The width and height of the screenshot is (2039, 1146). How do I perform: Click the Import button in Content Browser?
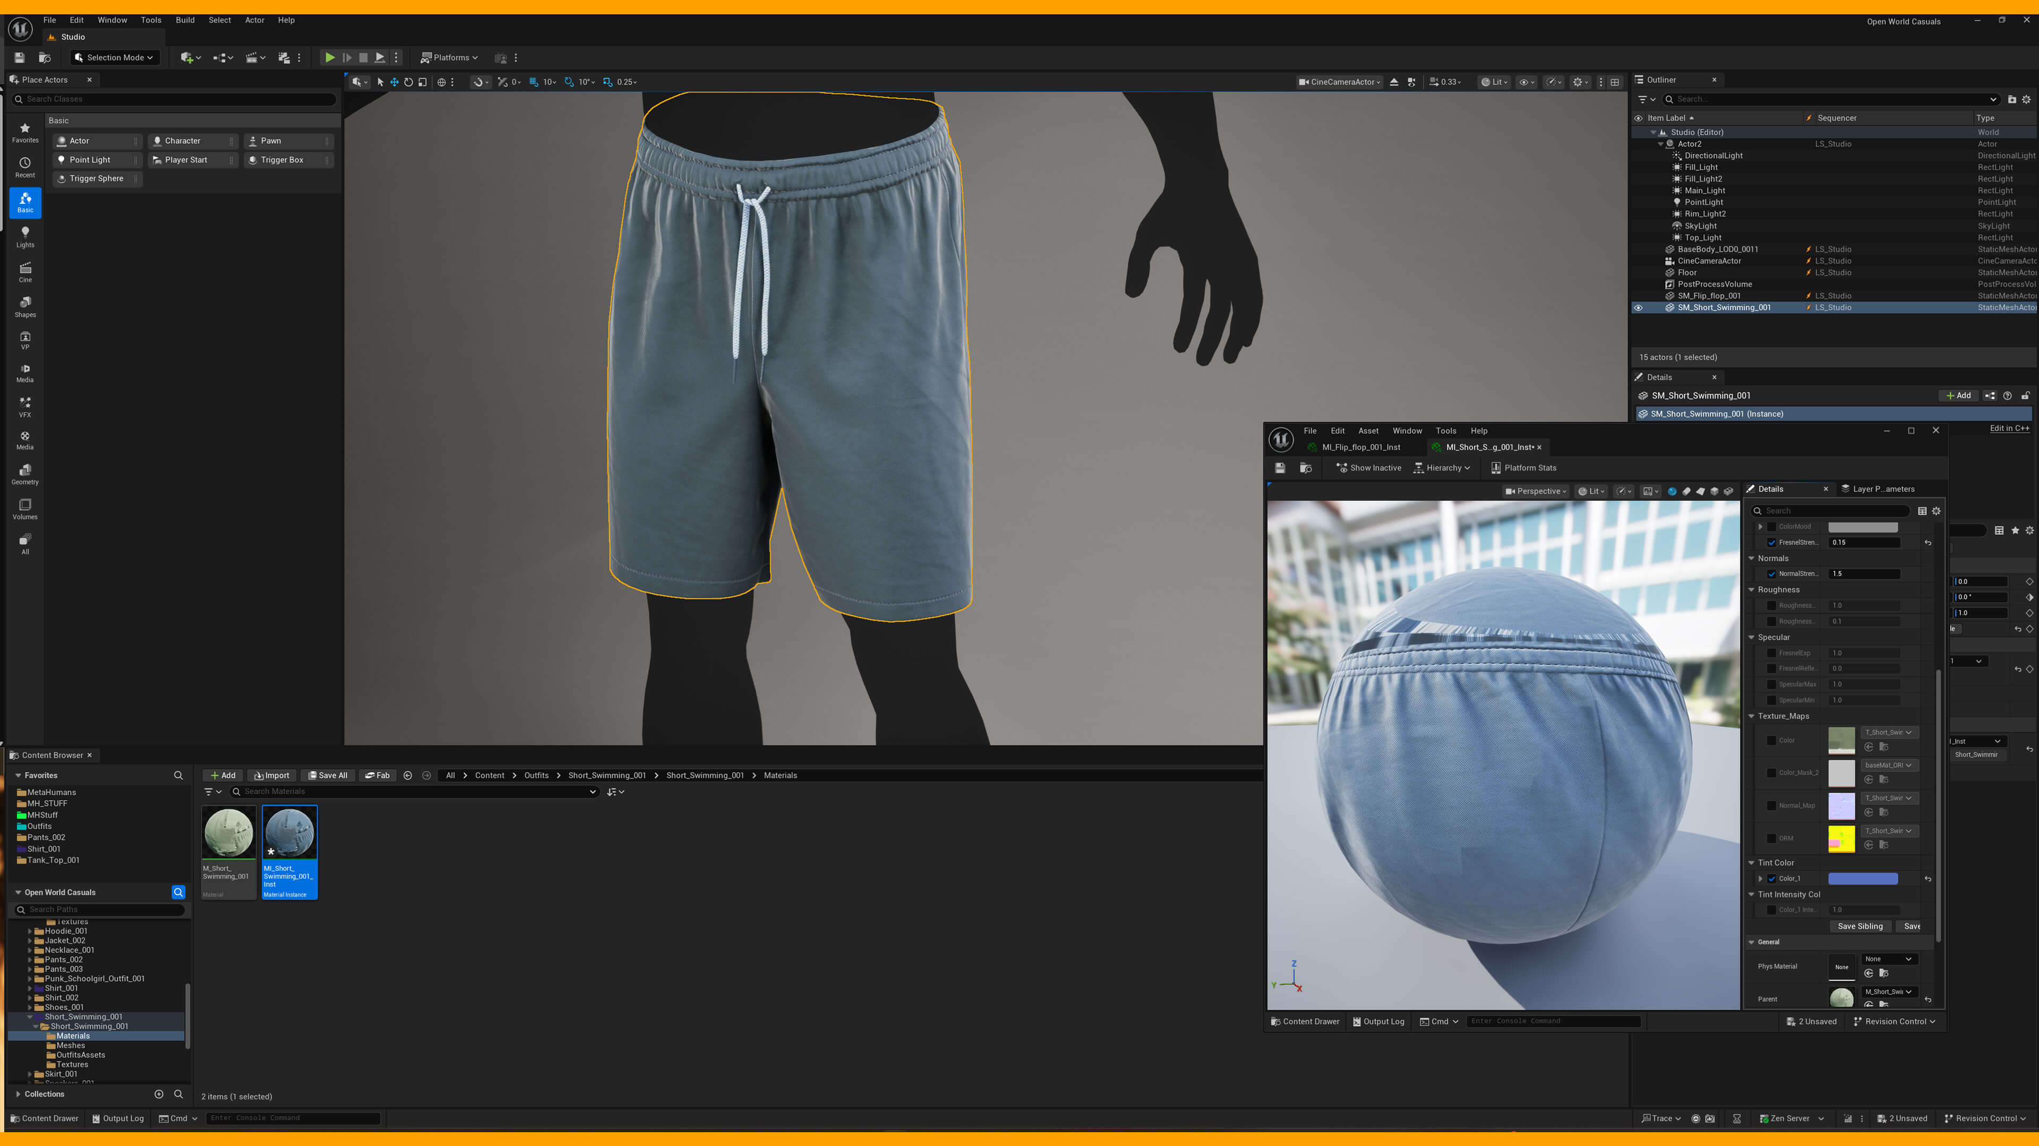coord(271,776)
